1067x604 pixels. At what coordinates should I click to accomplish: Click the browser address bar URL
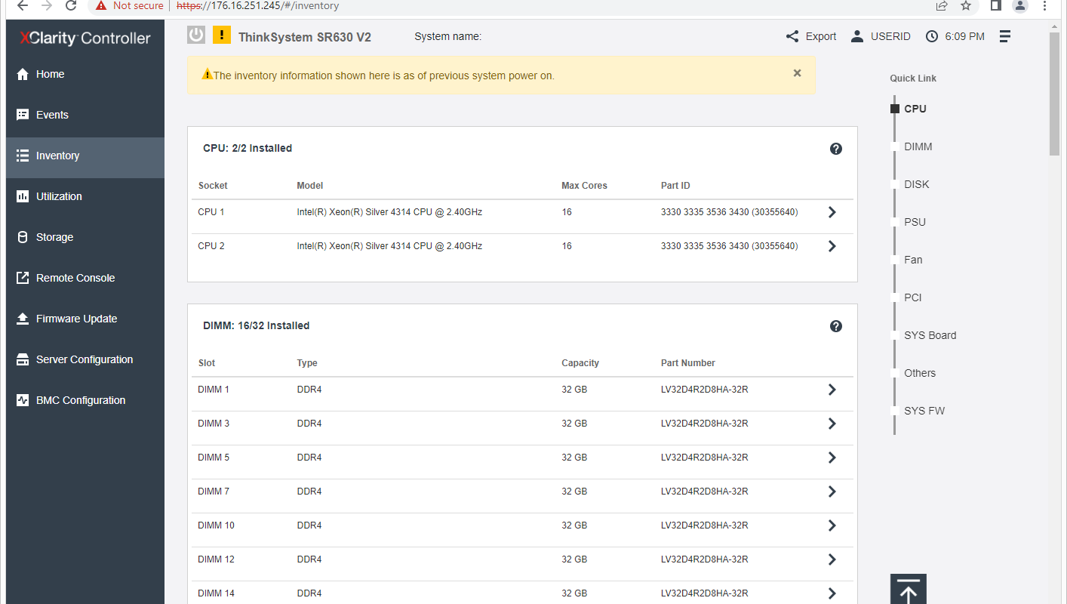[257, 5]
